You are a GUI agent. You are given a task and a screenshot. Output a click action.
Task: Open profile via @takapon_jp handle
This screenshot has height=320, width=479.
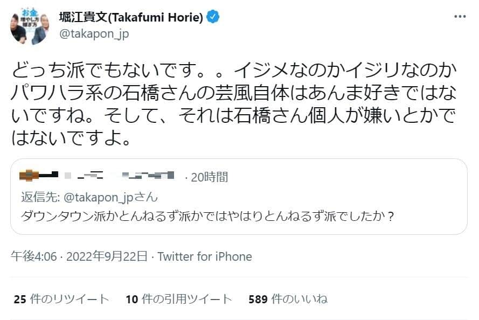click(94, 33)
